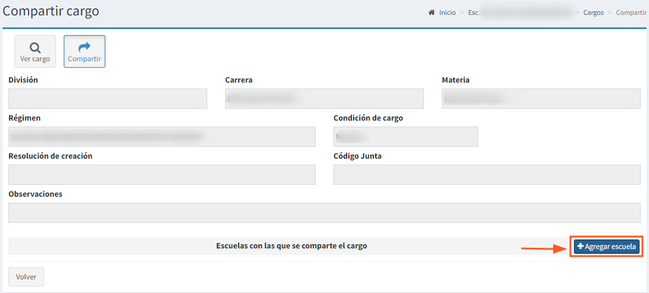The height and width of the screenshot is (293, 649).
Task: Focus the Régimen field
Action: 162,137
